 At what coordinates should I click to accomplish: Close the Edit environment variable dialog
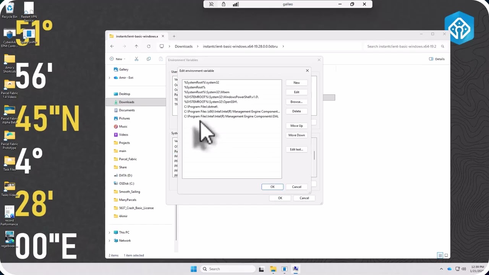(307, 71)
